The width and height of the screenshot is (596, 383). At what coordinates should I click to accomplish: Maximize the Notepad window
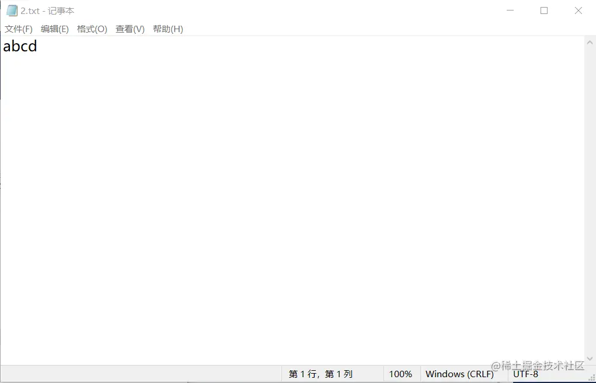point(544,10)
